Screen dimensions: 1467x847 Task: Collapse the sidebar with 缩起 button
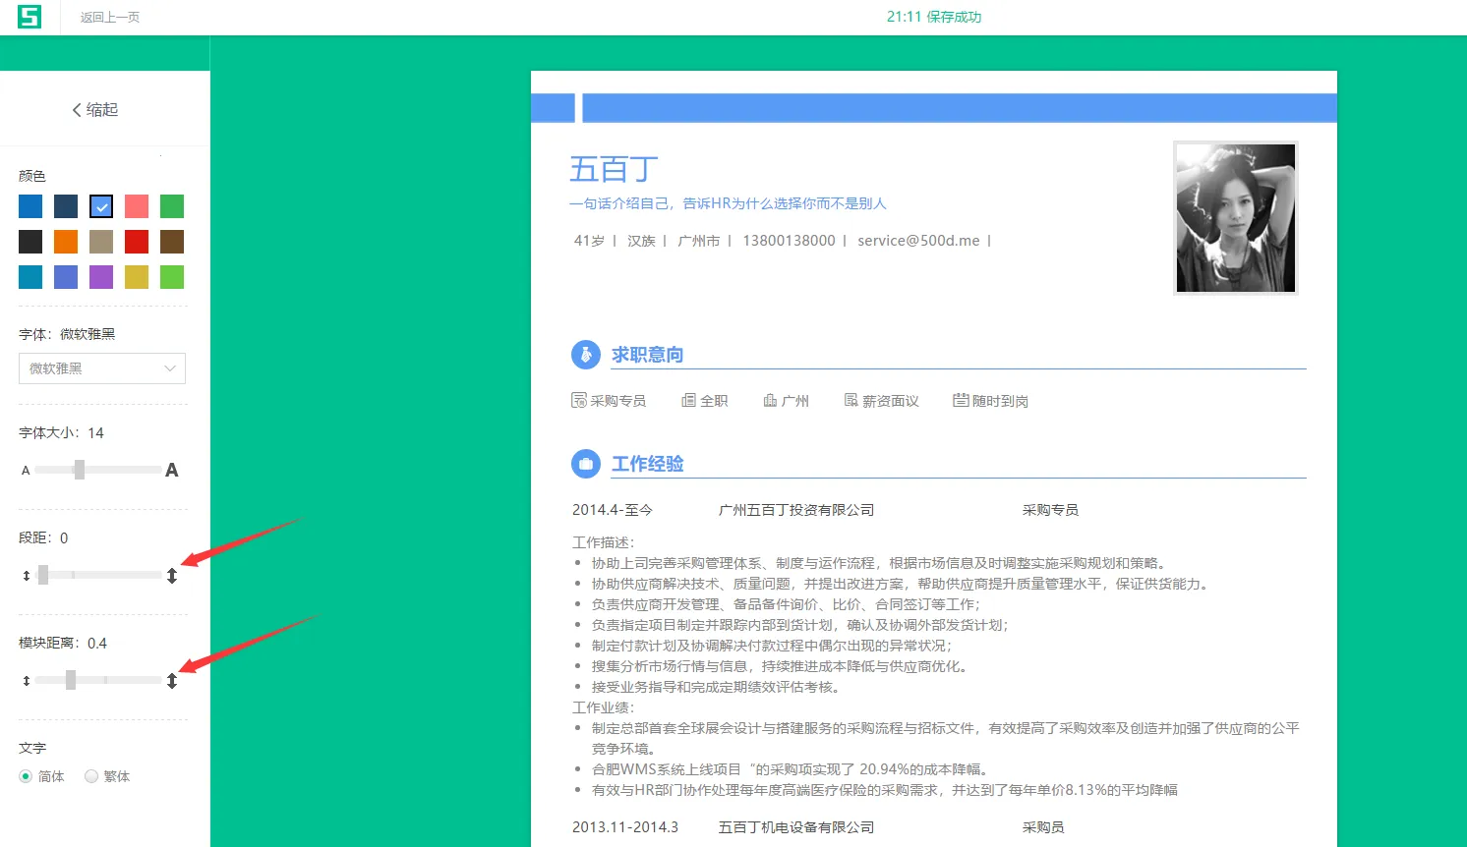[x=95, y=110]
